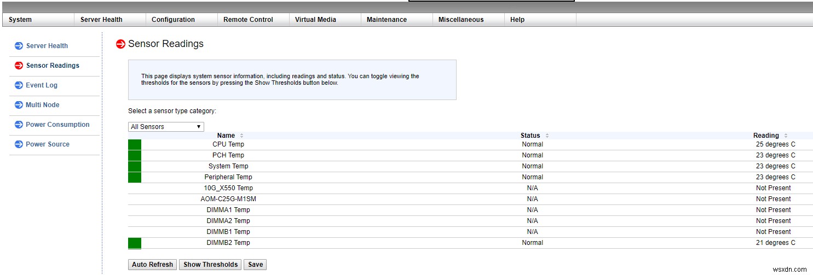Viewport: 813px width, 275px height.
Task: Click the green status indicator for PCH Temp
Action: (x=135, y=155)
